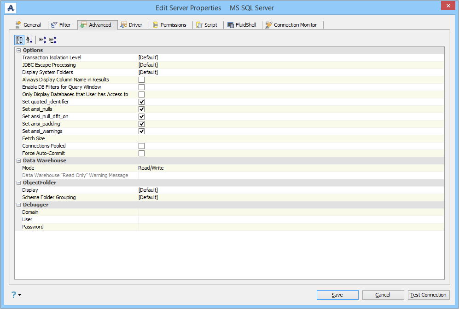Click the Collapse all categories icon
Screen dimensions: 459x309
[53, 40]
